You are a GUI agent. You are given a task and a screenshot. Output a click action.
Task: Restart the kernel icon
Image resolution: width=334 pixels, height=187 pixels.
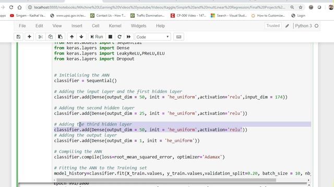click(120, 37)
